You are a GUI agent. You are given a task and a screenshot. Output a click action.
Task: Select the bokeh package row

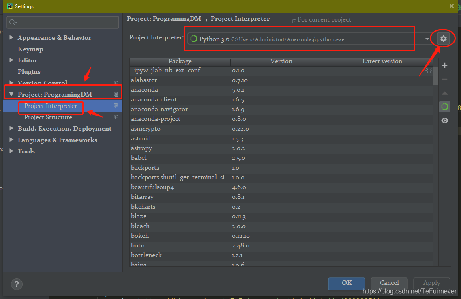coord(281,235)
